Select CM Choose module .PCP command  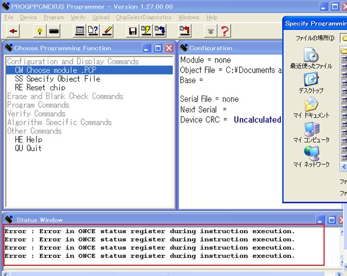click(89, 70)
